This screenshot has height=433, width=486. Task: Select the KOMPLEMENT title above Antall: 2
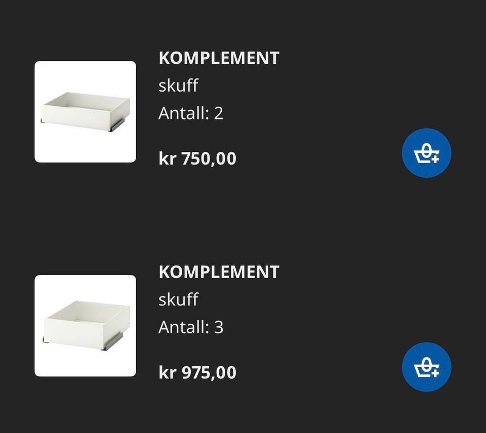219,58
